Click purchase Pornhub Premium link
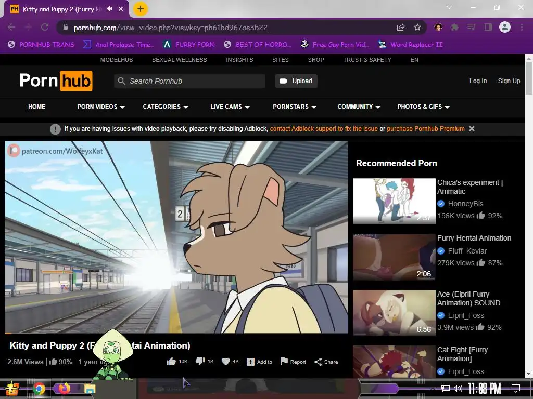The image size is (533, 399). pyautogui.click(x=426, y=129)
